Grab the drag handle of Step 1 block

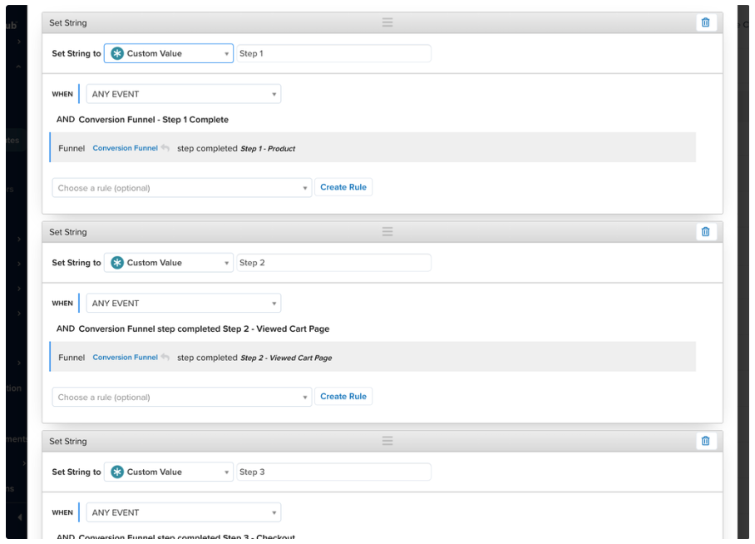[x=387, y=22]
